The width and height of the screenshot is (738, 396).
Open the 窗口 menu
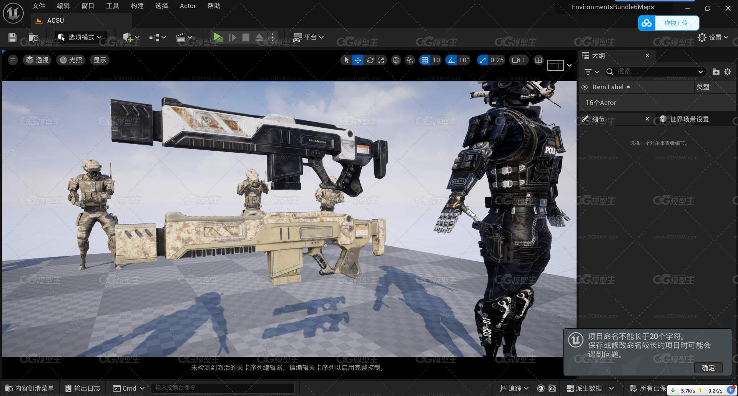click(x=88, y=6)
